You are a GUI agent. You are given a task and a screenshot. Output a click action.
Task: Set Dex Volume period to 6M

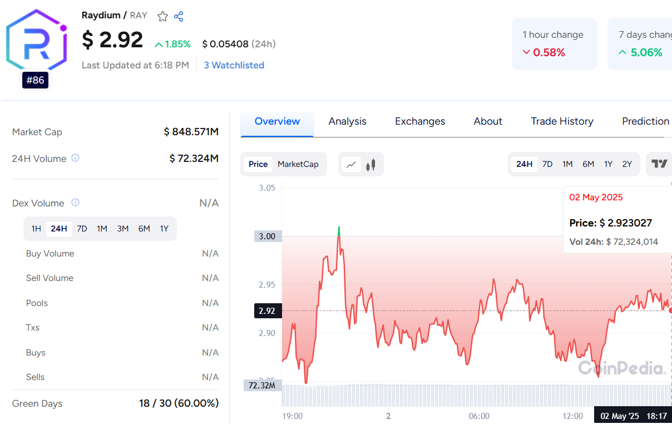pos(144,229)
